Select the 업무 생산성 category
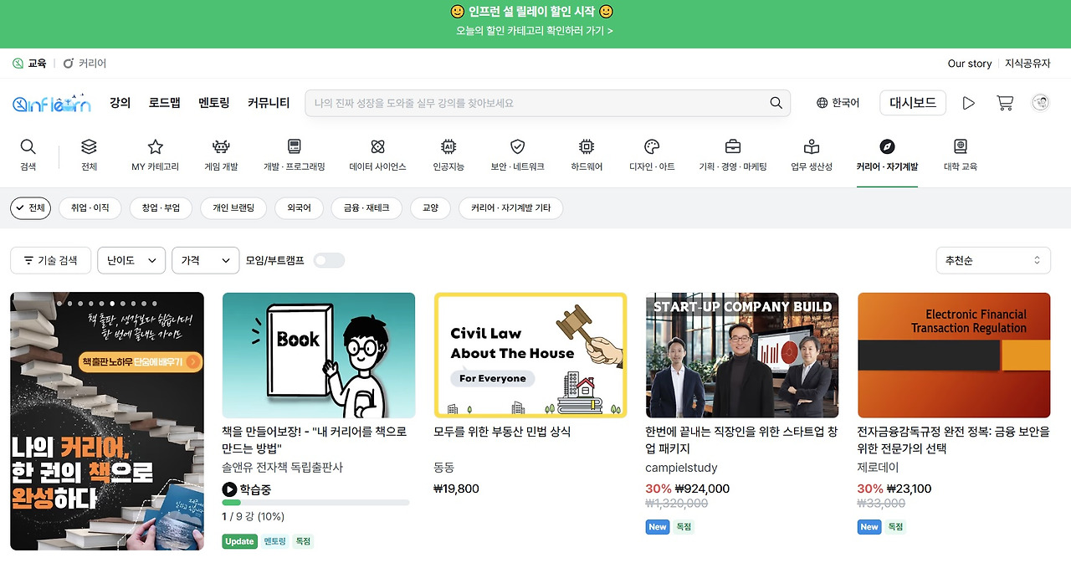This screenshot has height=563, width=1071. pos(811,153)
